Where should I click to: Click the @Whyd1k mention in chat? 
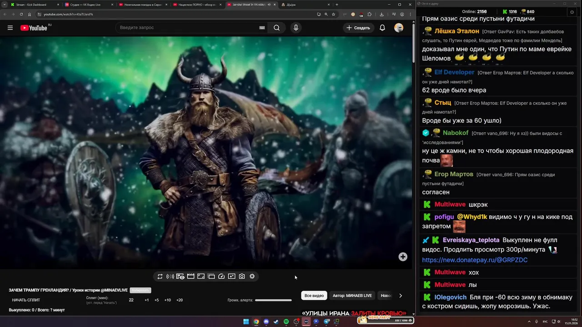(472, 217)
